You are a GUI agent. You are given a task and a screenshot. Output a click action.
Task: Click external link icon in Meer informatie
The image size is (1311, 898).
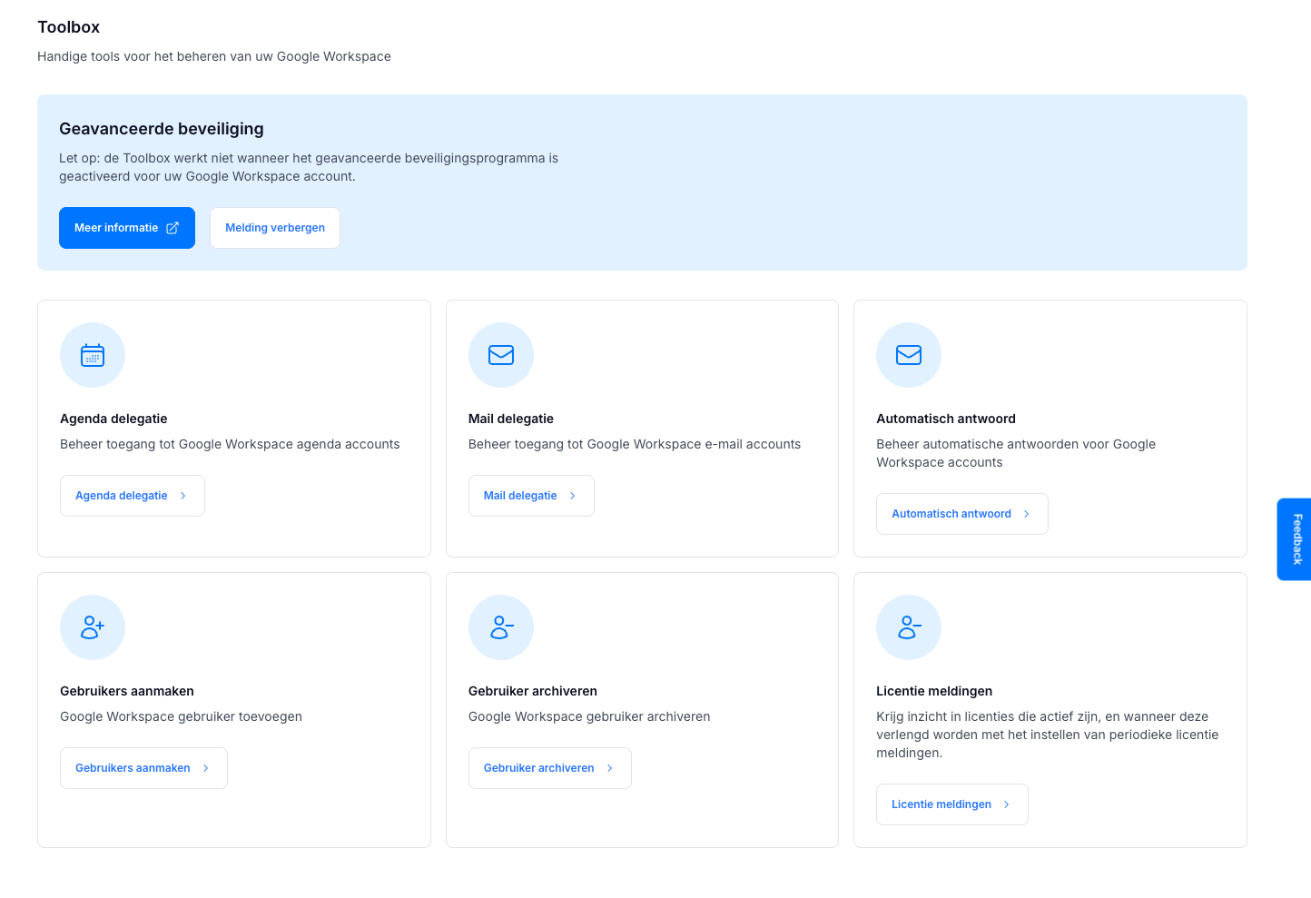point(172,228)
